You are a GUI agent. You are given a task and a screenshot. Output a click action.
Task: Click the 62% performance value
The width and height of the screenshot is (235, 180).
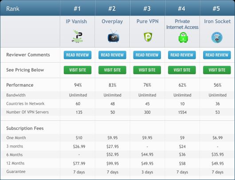182,85
